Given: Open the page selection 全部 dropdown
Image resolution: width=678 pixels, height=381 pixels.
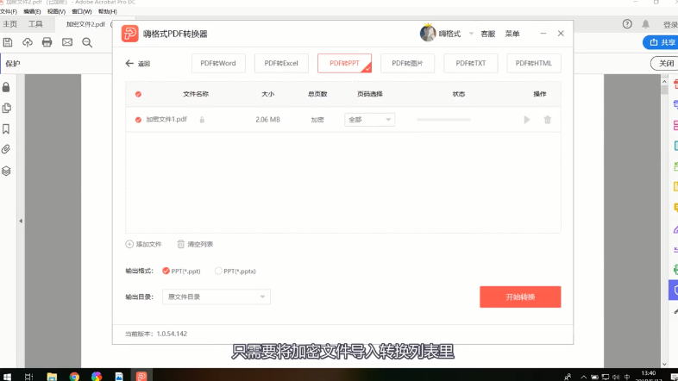Looking at the screenshot, I should (x=370, y=120).
